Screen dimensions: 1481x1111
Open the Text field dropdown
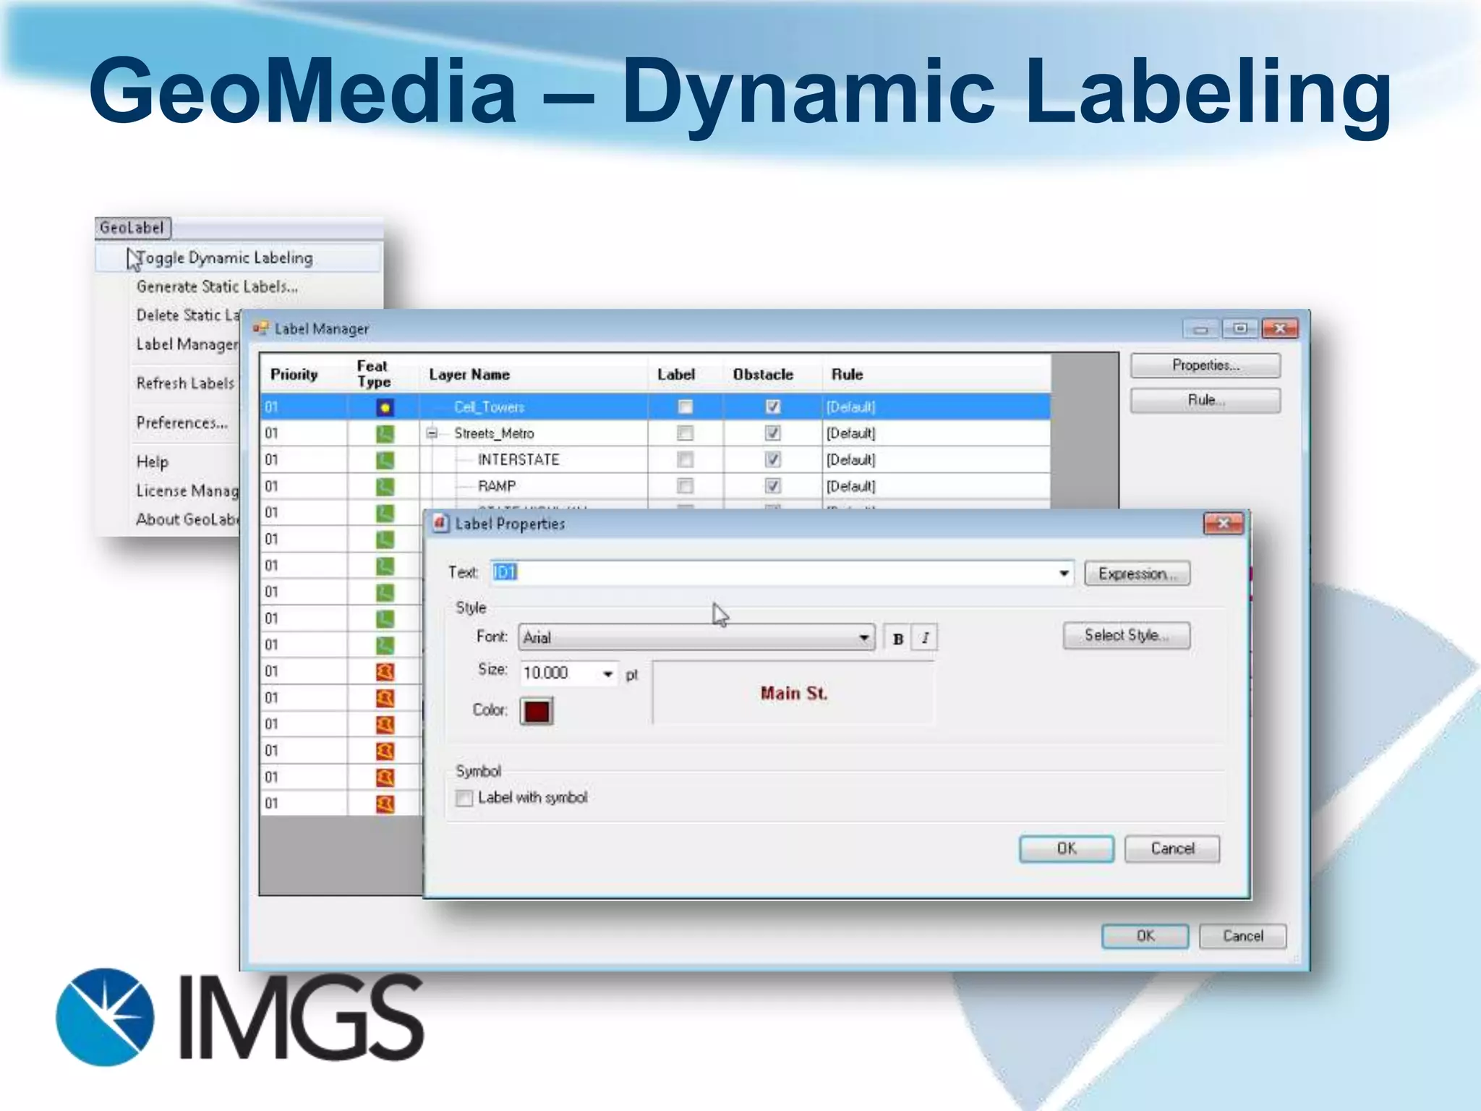[1063, 573]
